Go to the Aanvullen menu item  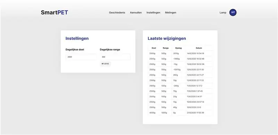coord(136,12)
